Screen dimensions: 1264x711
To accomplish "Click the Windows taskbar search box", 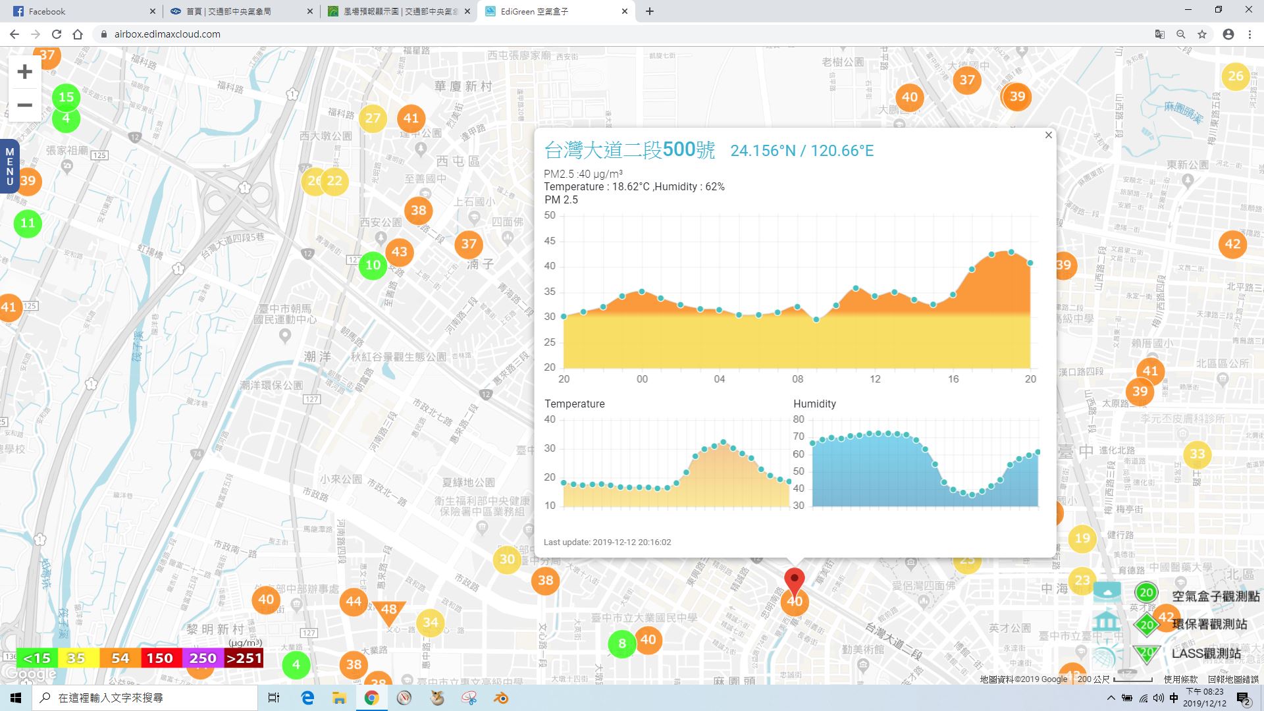I will (x=145, y=698).
